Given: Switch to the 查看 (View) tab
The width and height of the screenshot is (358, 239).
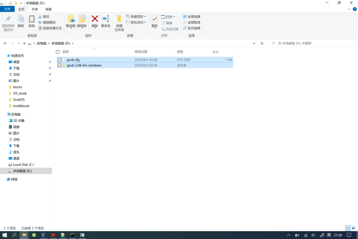Looking at the screenshot, I should coord(48,9).
